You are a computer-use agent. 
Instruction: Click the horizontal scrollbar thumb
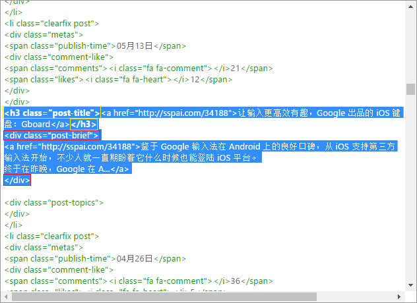(164, 296)
